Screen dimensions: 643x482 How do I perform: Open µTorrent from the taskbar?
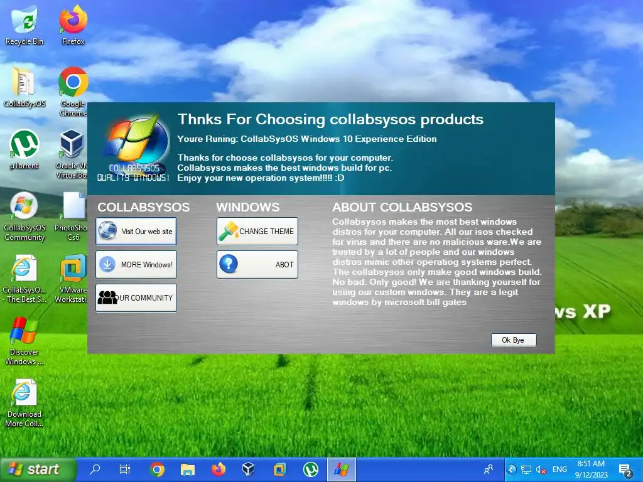tap(311, 469)
